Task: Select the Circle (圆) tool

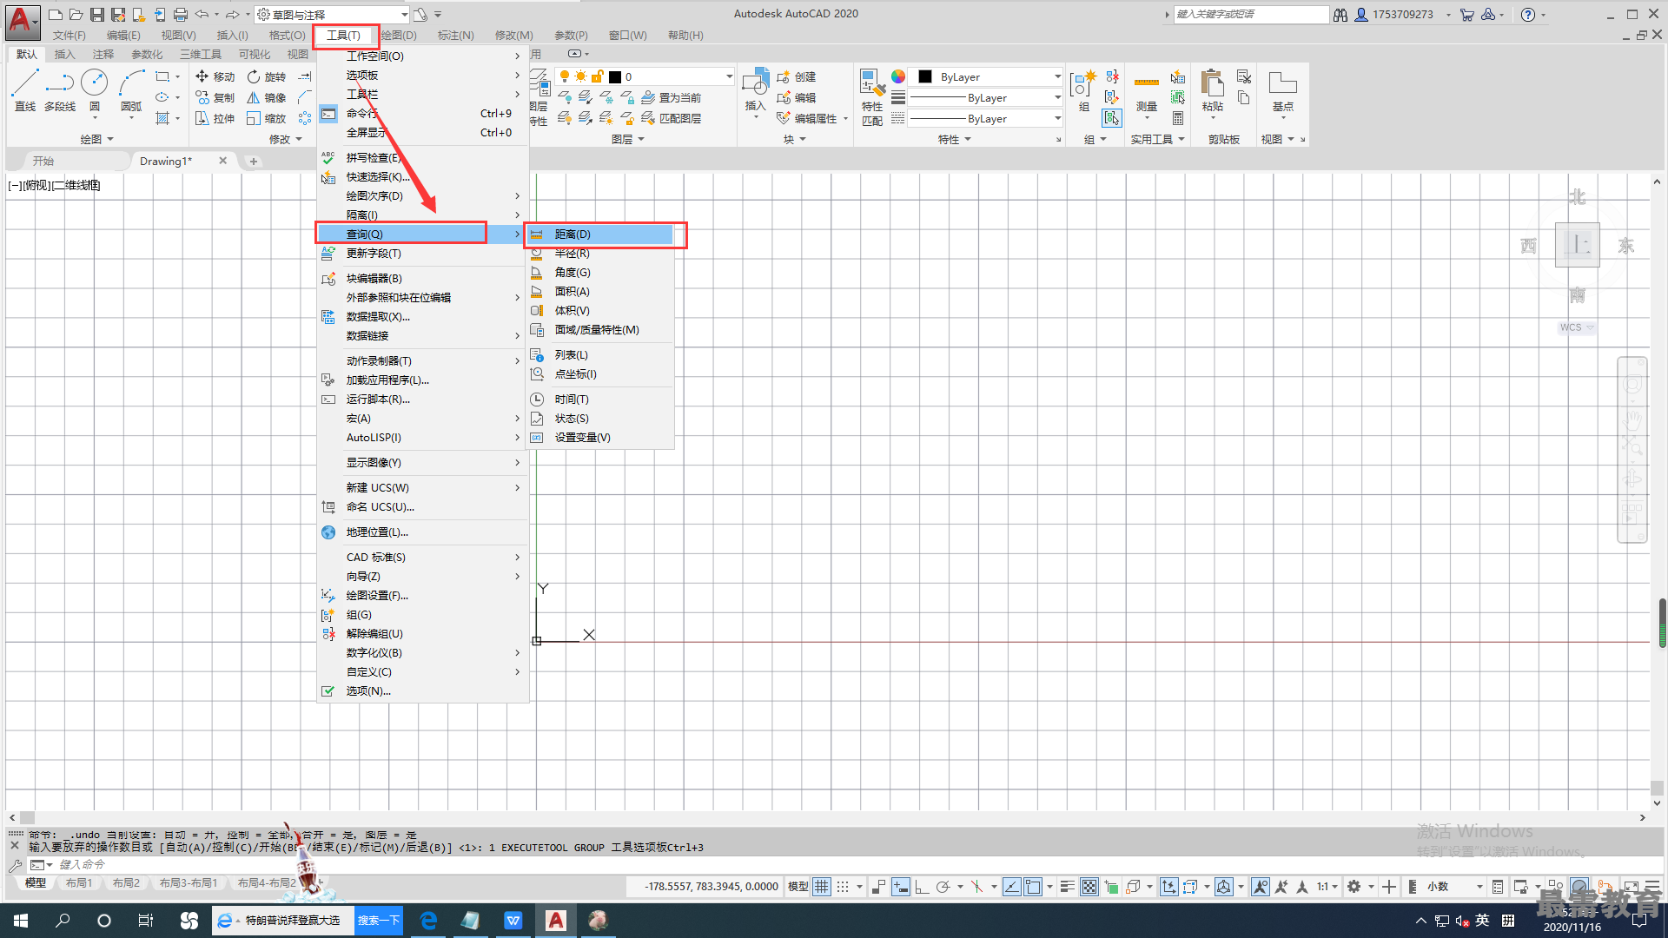Action: (x=94, y=90)
